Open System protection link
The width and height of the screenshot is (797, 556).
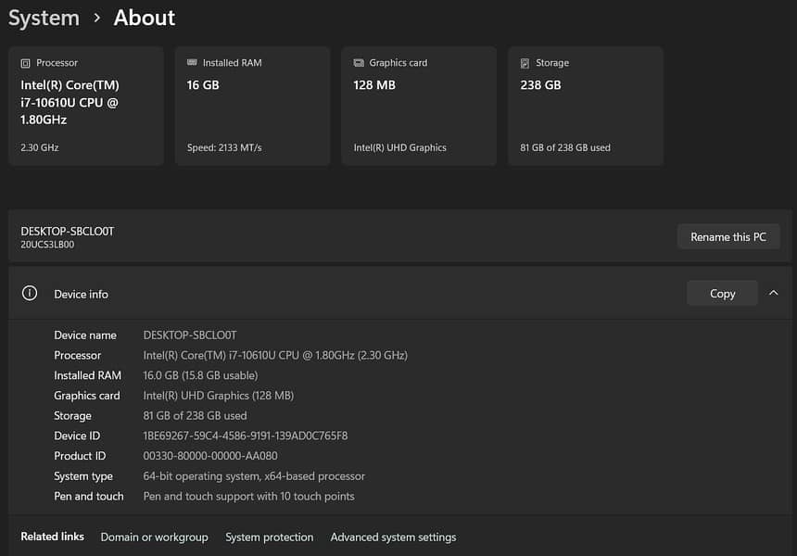(x=270, y=537)
